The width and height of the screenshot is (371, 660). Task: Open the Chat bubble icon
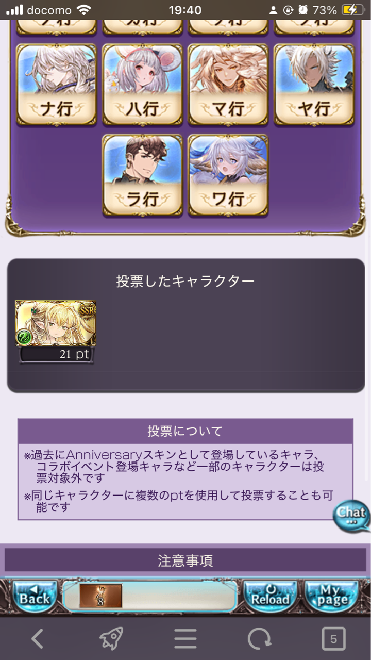tap(352, 517)
